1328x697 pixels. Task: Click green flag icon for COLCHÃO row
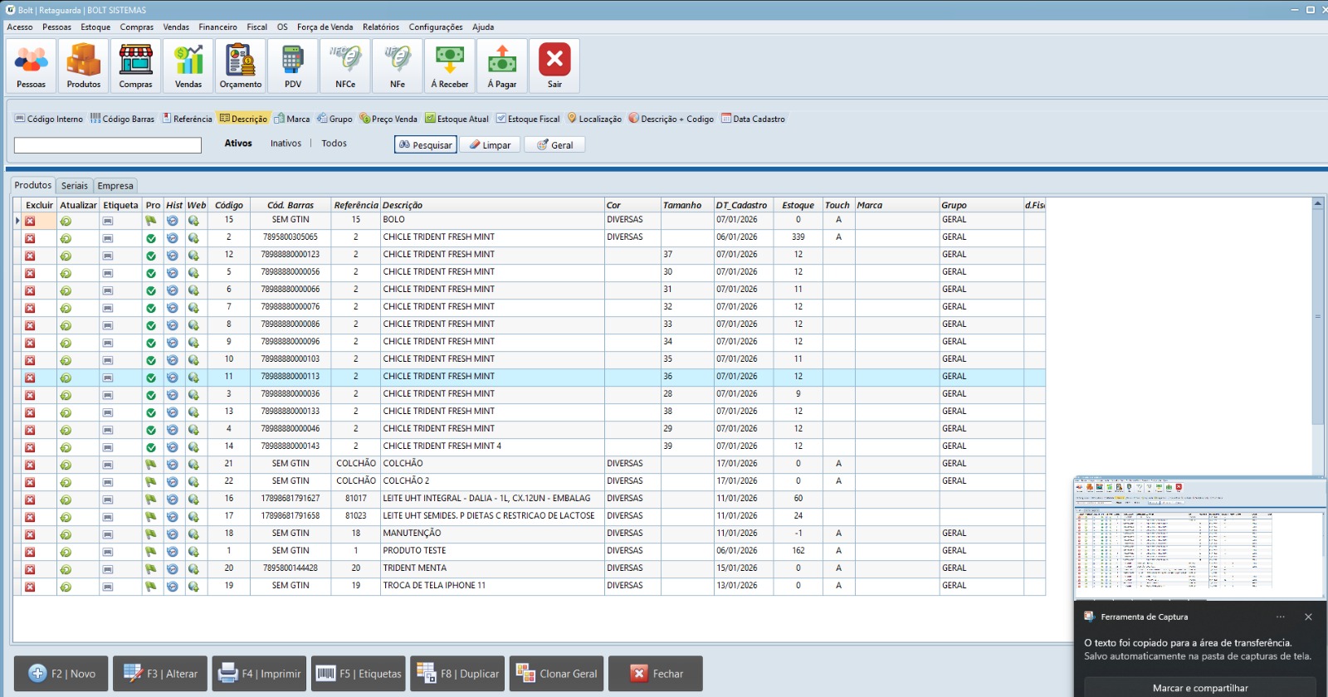pos(151,465)
